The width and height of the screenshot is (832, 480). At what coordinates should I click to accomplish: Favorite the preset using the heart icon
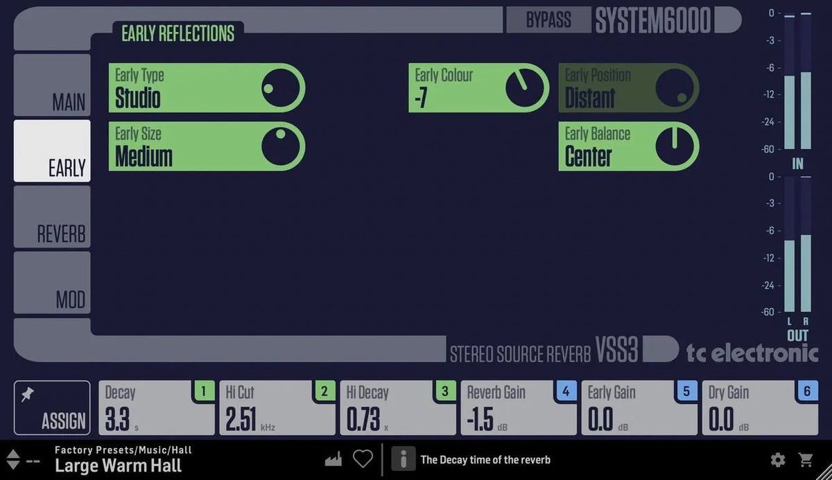coord(363,458)
